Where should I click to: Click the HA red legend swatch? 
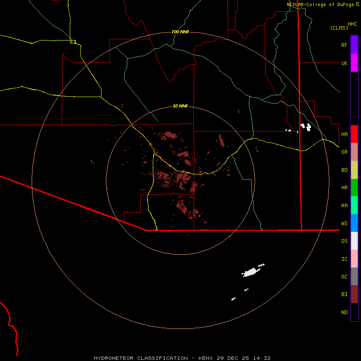click(x=354, y=134)
